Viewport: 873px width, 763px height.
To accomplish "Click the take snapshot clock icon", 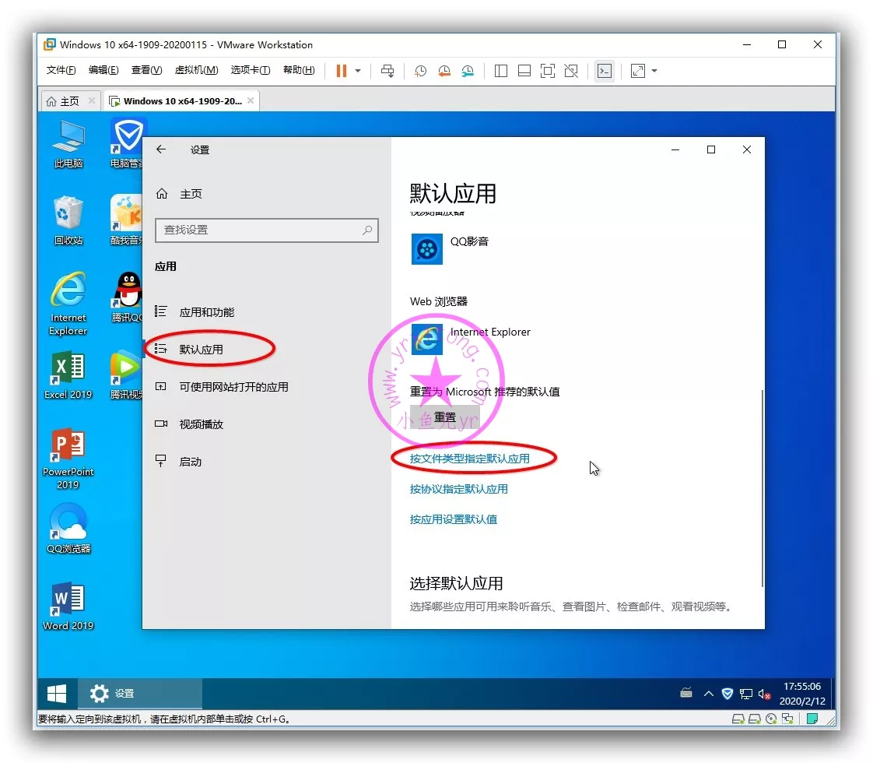I will pyautogui.click(x=420, y=71).
